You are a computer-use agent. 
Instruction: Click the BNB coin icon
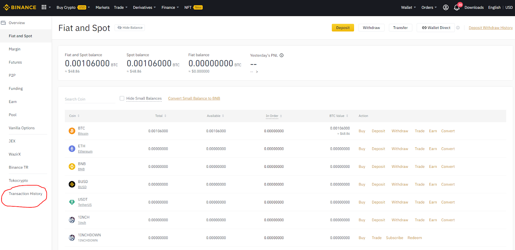click(x=72, y=167)
